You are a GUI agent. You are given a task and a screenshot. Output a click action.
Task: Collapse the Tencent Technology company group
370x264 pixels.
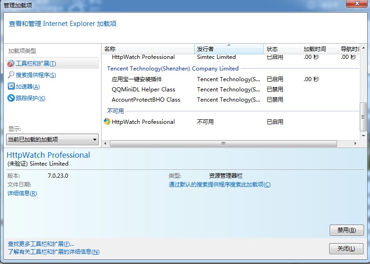click(x=172, y=69)
